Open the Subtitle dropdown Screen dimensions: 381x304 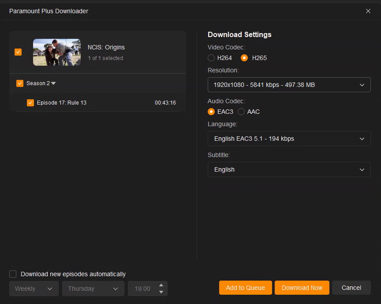click(289, 169)
